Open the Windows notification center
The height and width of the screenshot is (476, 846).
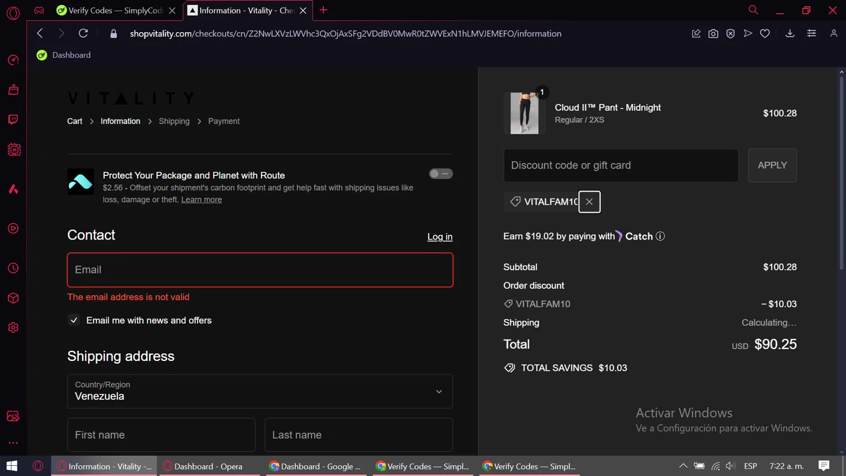(824, 466)
